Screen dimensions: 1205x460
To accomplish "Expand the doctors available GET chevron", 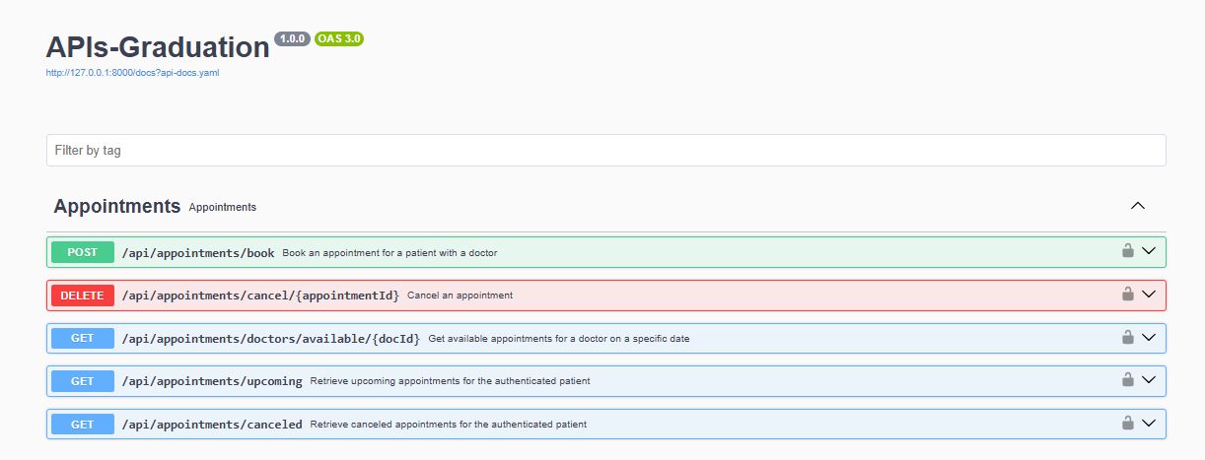I will [1148, 337].
